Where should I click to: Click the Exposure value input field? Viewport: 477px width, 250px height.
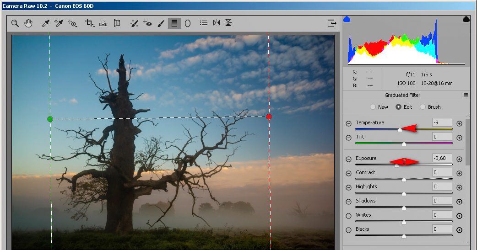(442, 158)
